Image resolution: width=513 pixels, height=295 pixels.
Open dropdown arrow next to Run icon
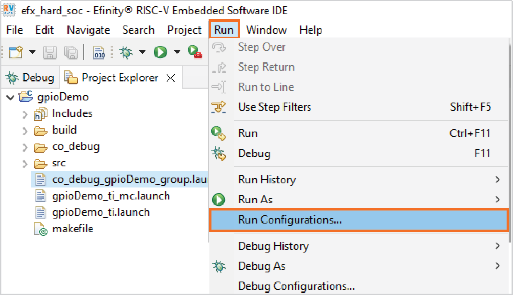click(177, 52)
